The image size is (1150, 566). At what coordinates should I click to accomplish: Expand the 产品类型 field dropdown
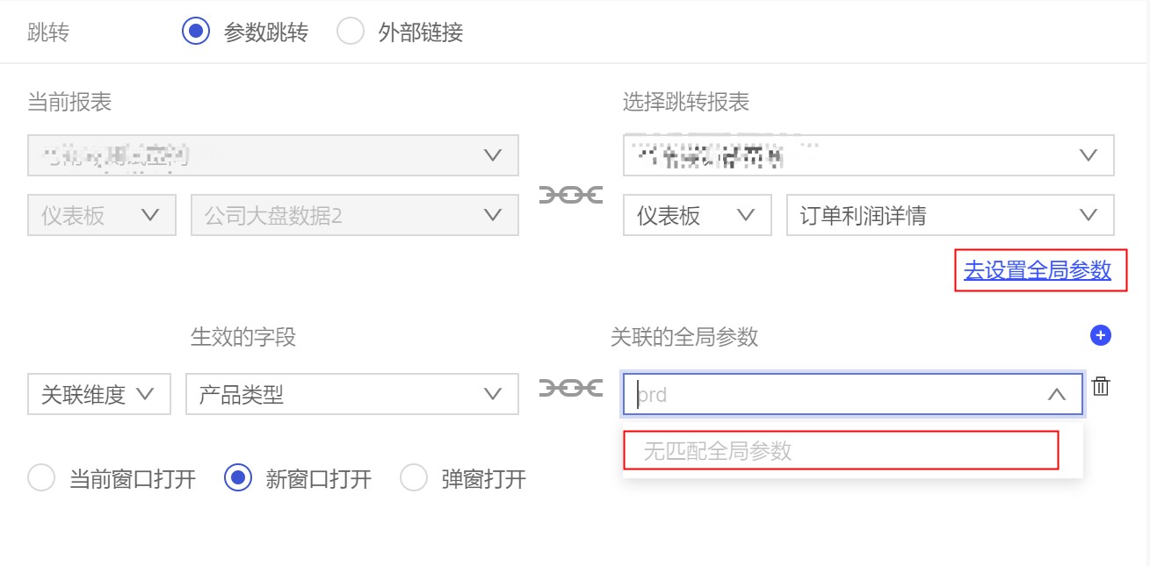point(351,395)
